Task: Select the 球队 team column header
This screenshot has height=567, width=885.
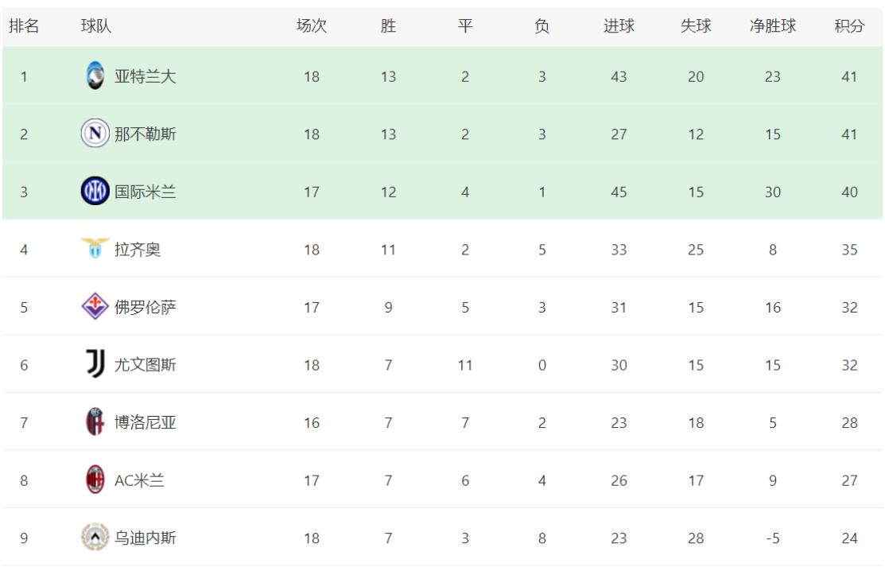Action: pos(96,26)
